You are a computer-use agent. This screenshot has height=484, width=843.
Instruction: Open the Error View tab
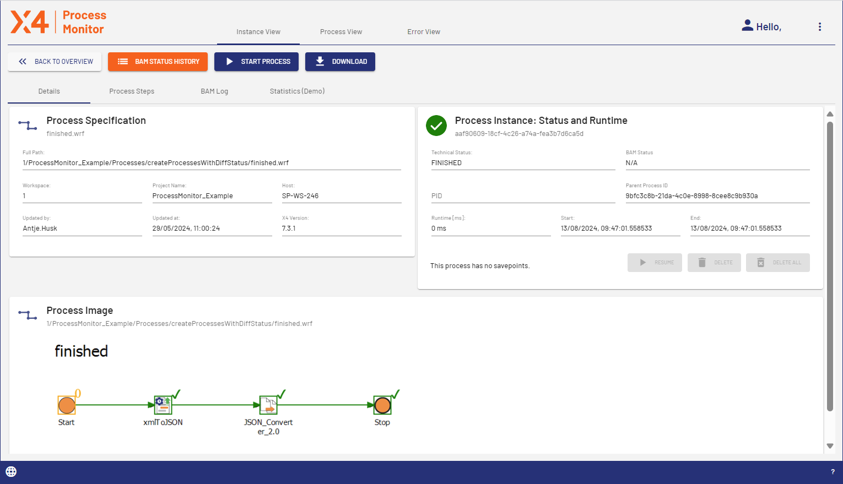[423, 32]
